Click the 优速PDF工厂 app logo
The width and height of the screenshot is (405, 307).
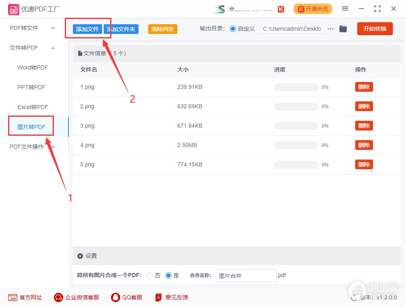point(13,8)
